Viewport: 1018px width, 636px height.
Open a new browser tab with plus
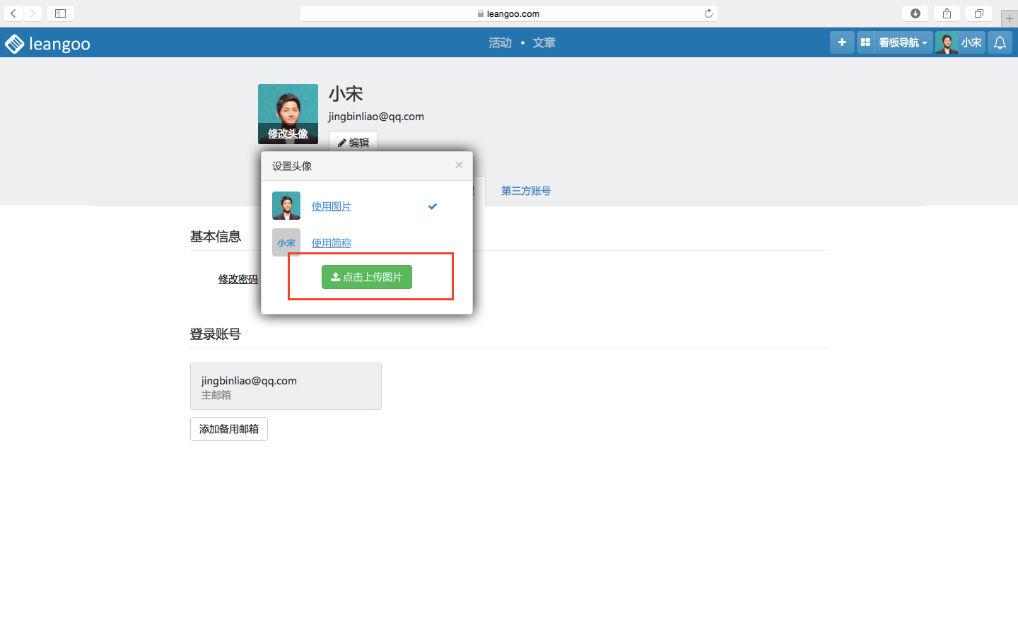click(1010, 18)
